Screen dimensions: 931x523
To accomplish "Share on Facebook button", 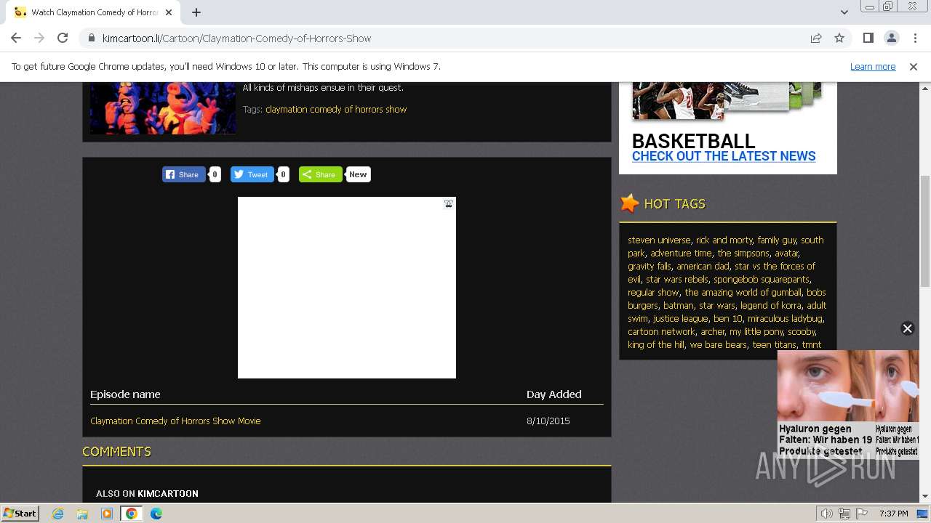I will (x=183, y=174).
